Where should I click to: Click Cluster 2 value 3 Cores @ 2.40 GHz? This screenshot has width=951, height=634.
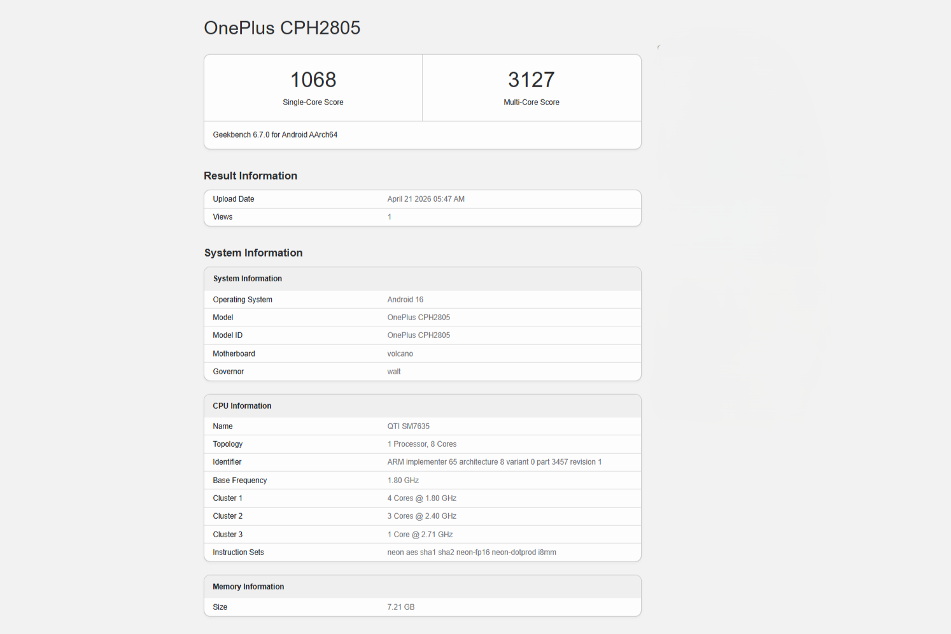click(421, 516)
